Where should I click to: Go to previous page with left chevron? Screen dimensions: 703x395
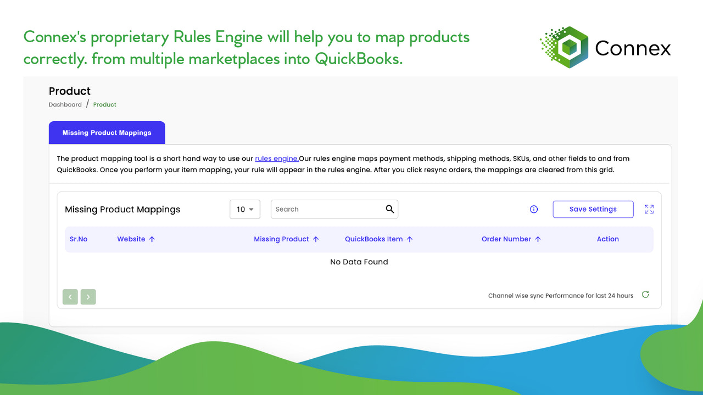(70, 297)
